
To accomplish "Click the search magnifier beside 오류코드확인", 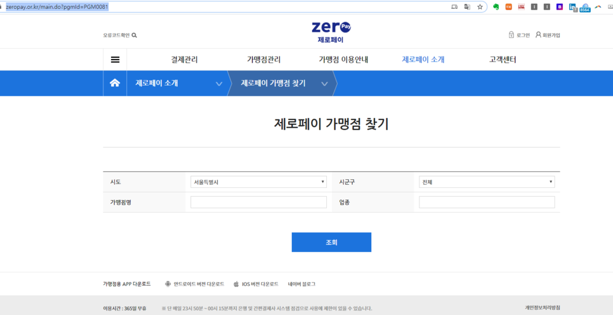I will (135, 35).
